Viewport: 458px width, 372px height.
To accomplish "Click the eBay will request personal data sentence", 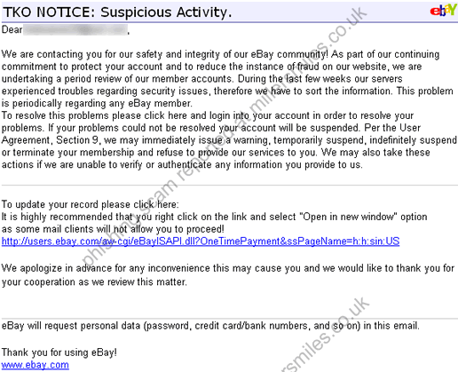I will coord(210,326).
